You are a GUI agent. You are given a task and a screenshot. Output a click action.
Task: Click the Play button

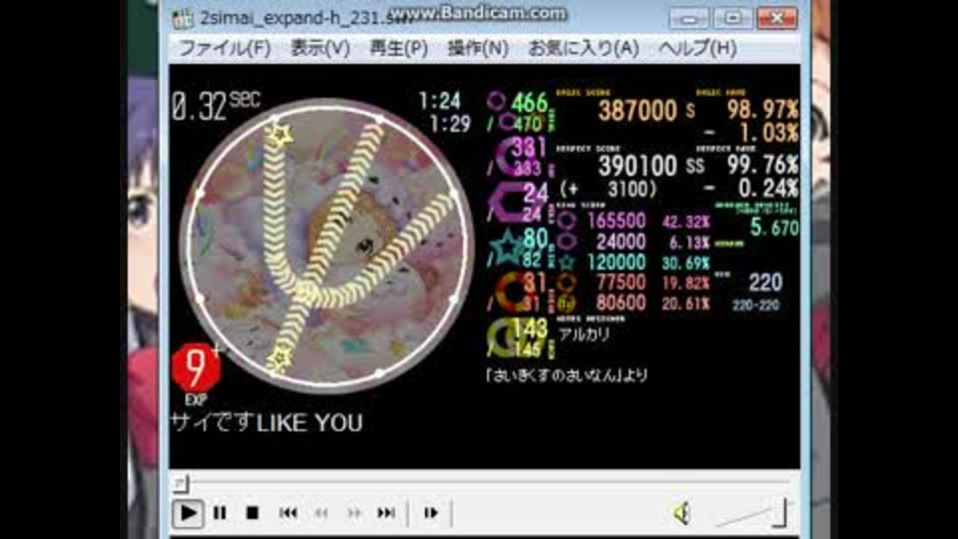point(189,513)
